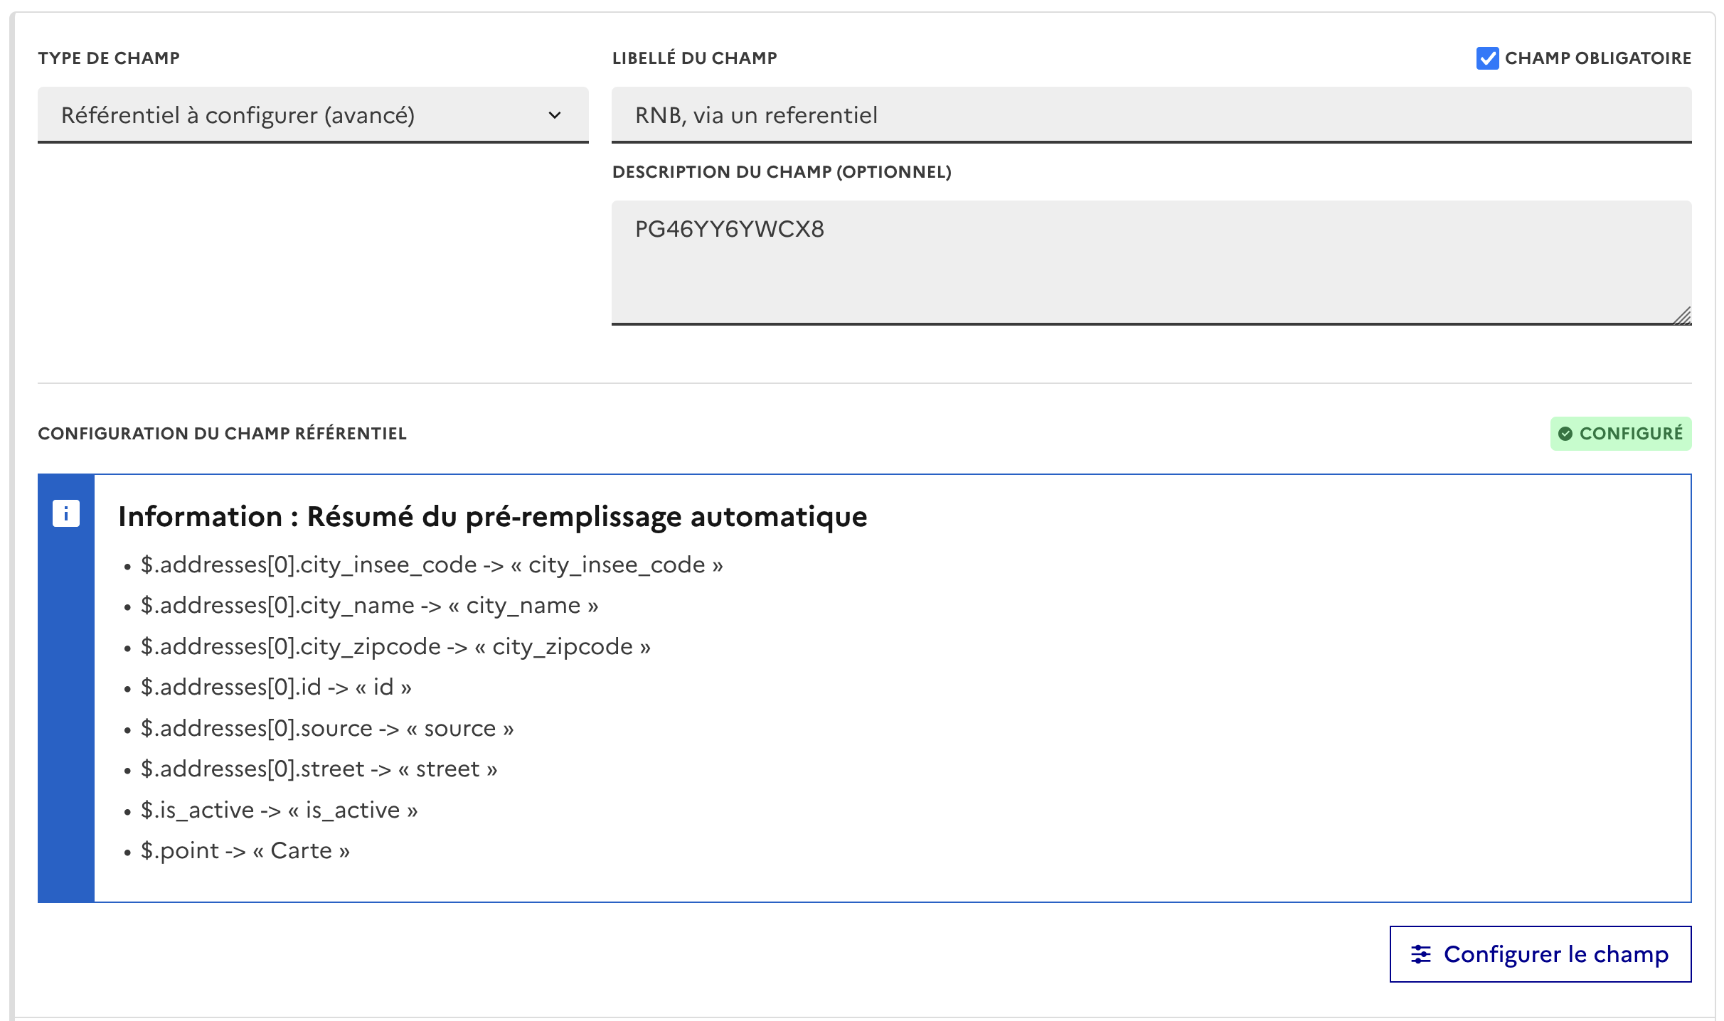1724x1021 pixels.
Task: Click into the description textarea
Action: coord(1151,263)
